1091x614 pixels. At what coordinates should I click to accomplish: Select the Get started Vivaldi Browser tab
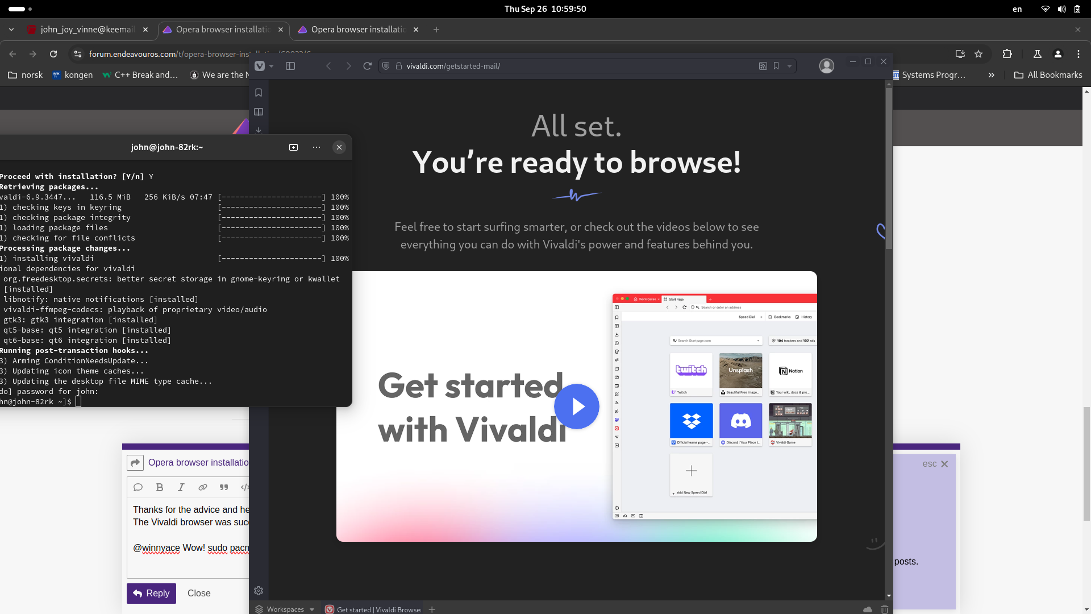pos(373,609)
